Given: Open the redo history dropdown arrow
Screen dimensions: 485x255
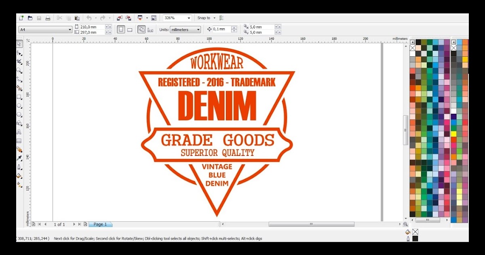Looking at the screenshot, I should (x=109, y=18).
